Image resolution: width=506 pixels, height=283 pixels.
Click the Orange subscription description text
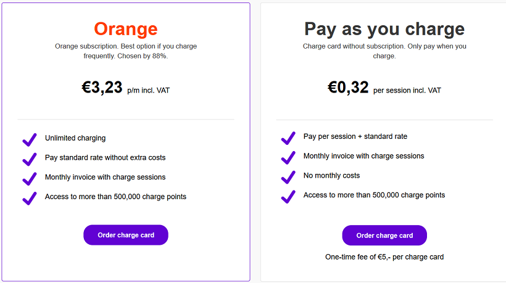[126, 51]
